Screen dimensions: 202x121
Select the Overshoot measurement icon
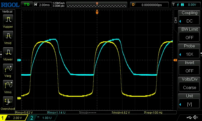pyautogui.click(x=8, y=101)
